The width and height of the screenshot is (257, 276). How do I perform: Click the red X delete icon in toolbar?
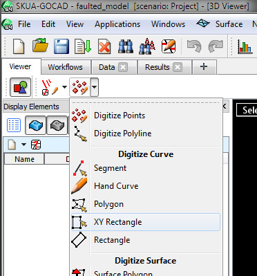pos(104,46)
